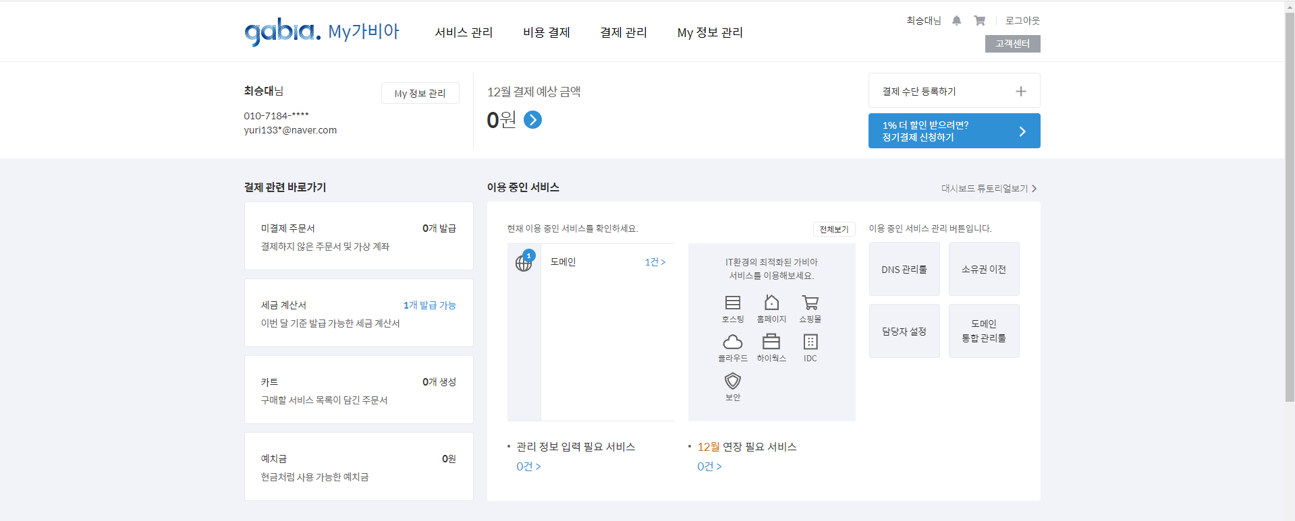Screen dimensions: 1295x521
Task: Click the globe domain icon with badge
Action: (x=524, y=261)
